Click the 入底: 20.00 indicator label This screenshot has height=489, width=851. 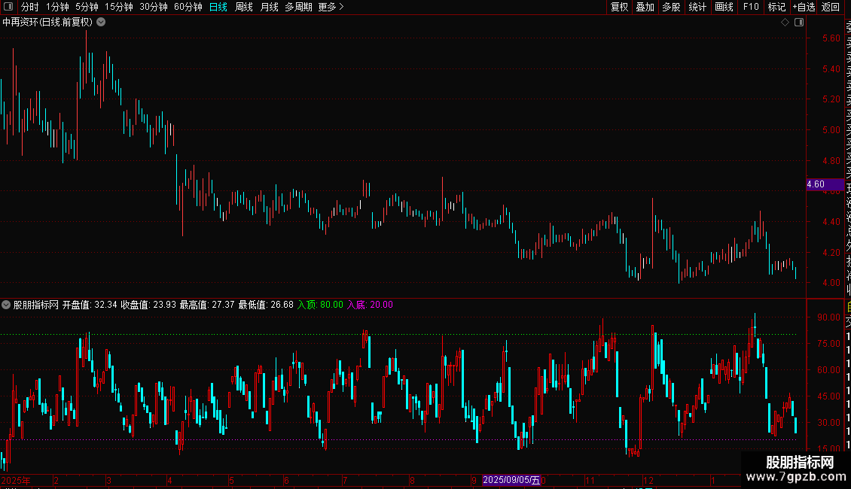[x=370, y=305]
